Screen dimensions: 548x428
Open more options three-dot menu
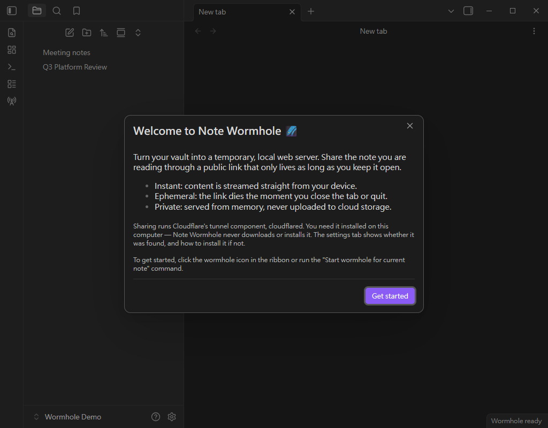pyautogui.click(x=534, y=31)
